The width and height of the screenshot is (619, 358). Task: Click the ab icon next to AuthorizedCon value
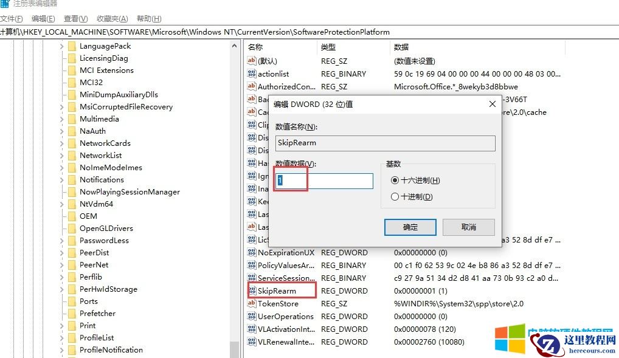pyautogui.click(x=252, y=86)
